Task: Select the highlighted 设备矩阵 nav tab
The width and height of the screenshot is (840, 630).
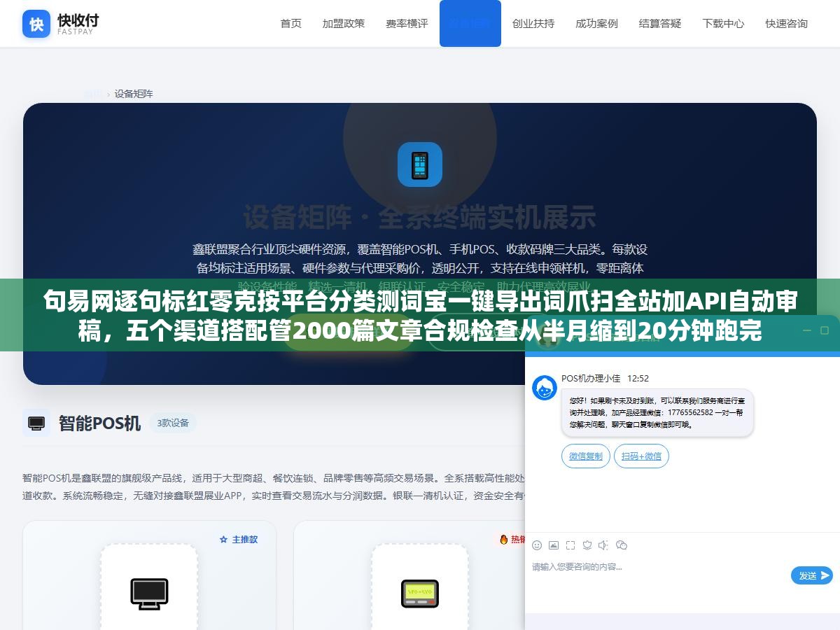Action: coord(470,23)
